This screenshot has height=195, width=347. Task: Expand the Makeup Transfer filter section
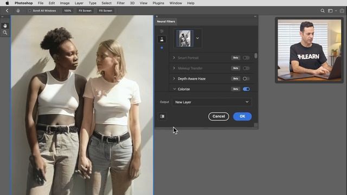(x=174, y=68)
